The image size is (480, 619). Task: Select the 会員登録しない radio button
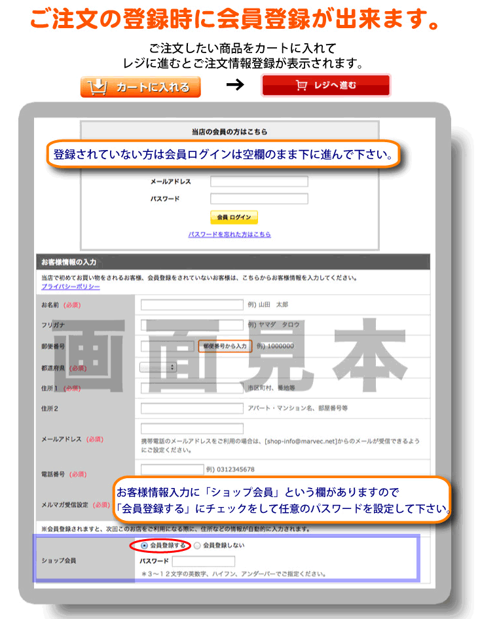tap(197, 545)
